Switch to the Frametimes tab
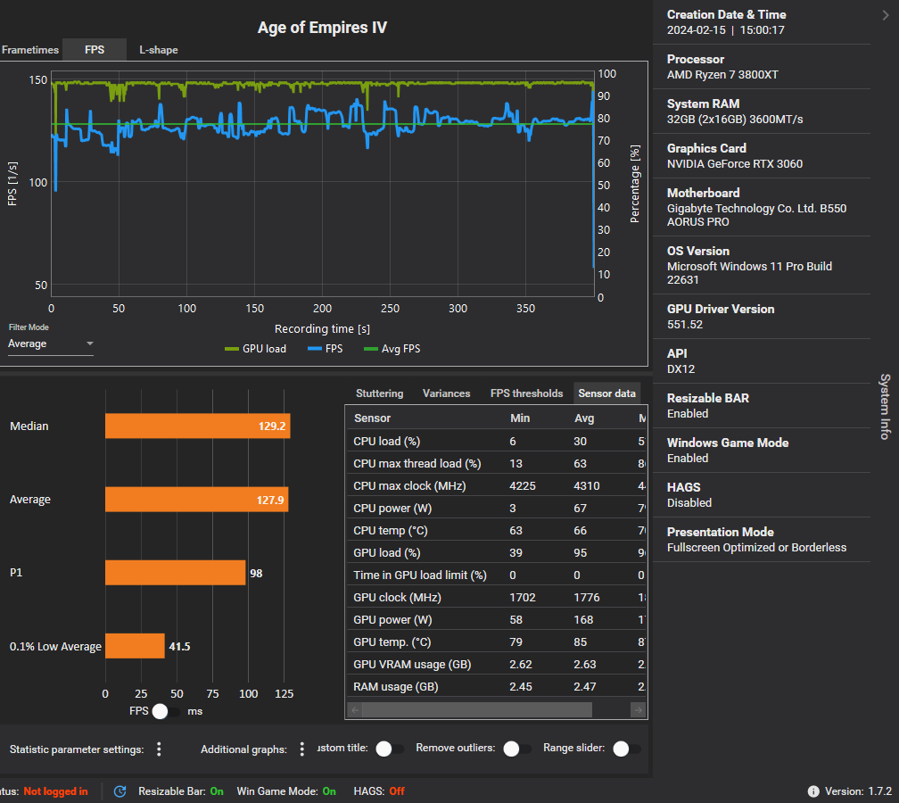 tap(29, 50)
